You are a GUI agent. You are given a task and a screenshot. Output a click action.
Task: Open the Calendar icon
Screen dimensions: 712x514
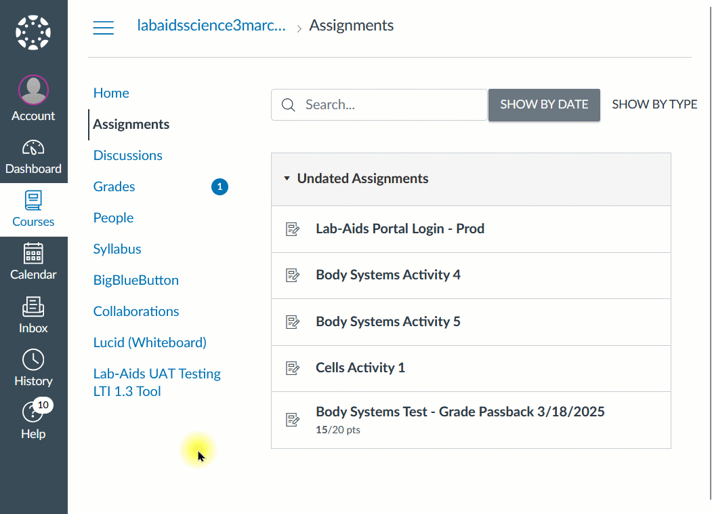[x=33, y=254]
